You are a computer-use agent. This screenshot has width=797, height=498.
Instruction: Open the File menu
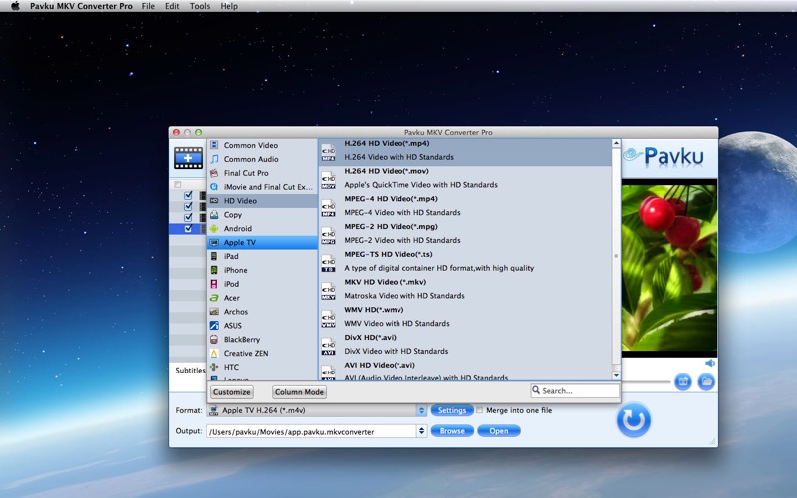click(x=148, y=6)
